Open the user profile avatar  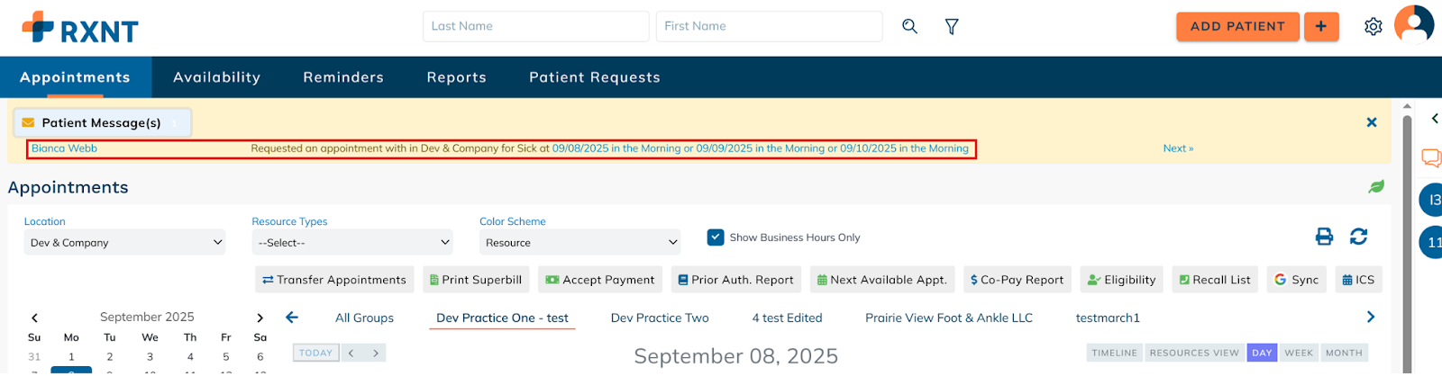tap(1413, 24)
